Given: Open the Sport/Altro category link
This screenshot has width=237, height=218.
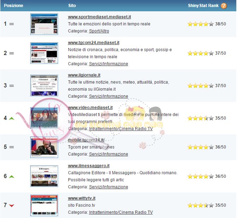Looking at the screenshot, I should 99,31.
